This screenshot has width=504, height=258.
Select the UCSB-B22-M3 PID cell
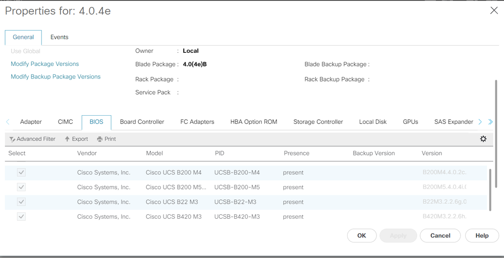point(235,202)
